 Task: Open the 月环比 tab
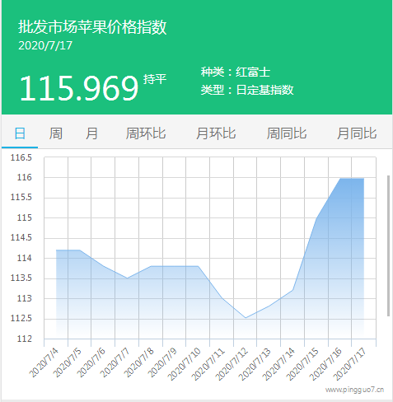point(216,133)
